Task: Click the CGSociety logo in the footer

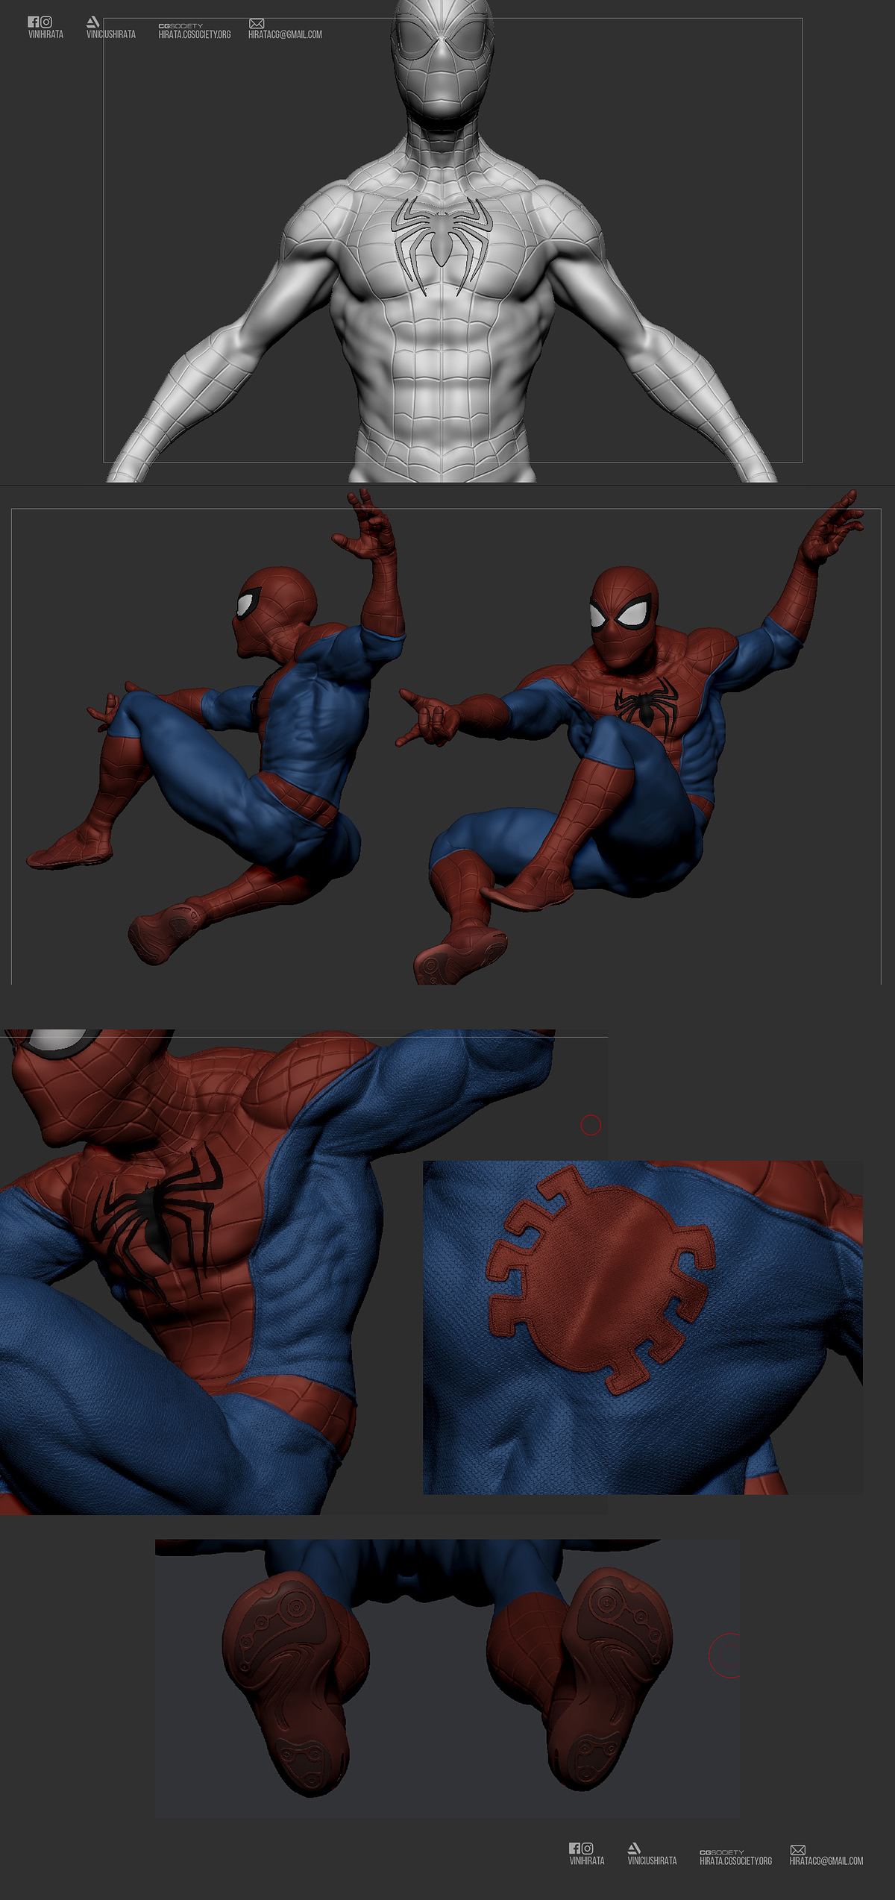Action: coord(722,1852)
